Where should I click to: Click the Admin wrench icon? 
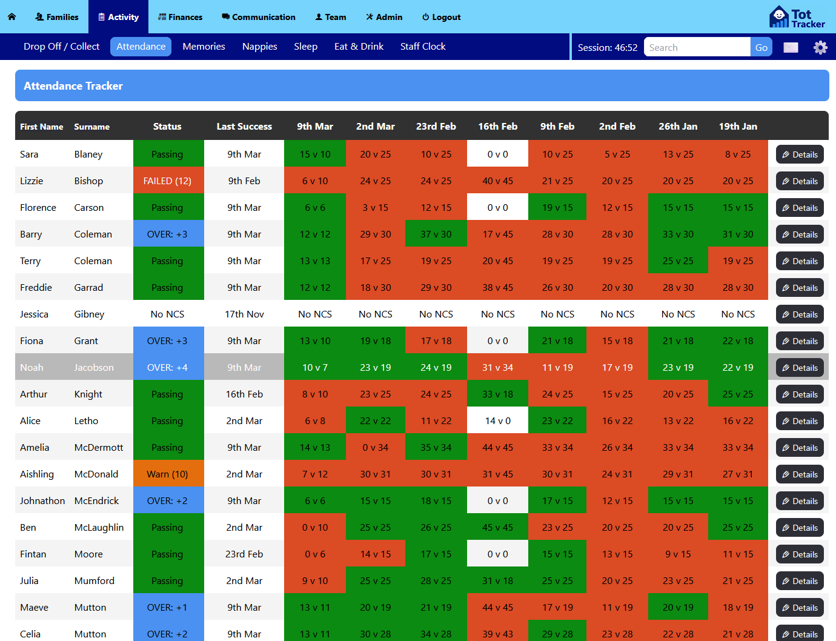(368, 17)
